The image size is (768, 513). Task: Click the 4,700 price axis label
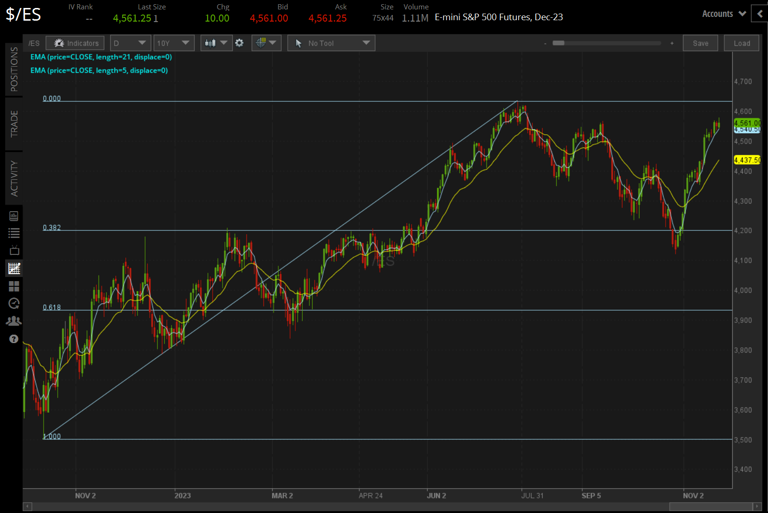tap(743, 82)
